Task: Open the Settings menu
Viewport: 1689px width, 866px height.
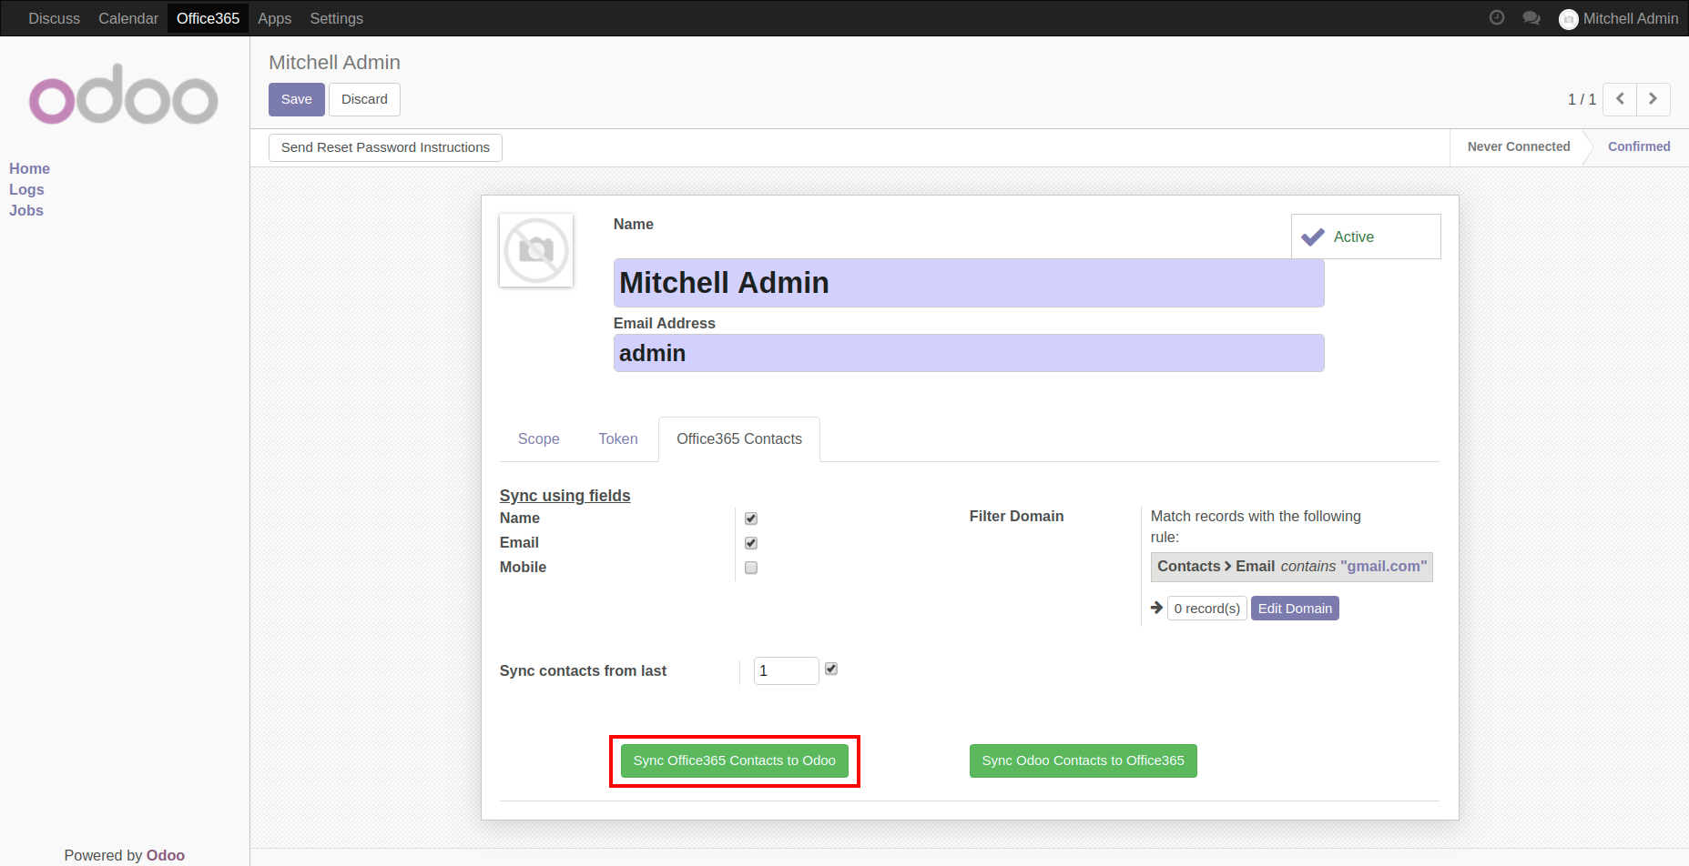Action: pyautogui.click(x=336, y=18)
